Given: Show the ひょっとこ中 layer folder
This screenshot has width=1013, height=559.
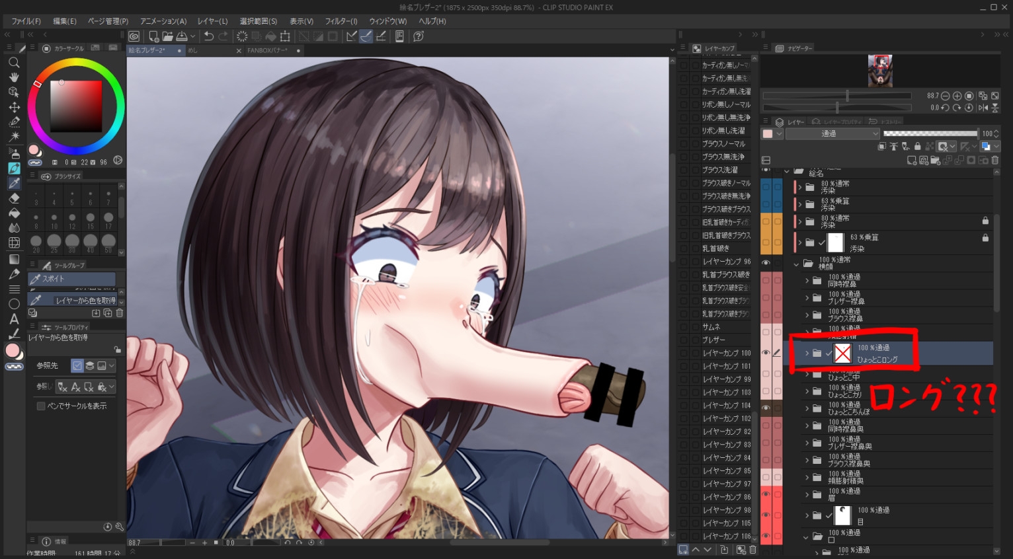Looking at the screenshot, I should pyautogui.click(x=766, y=374).
